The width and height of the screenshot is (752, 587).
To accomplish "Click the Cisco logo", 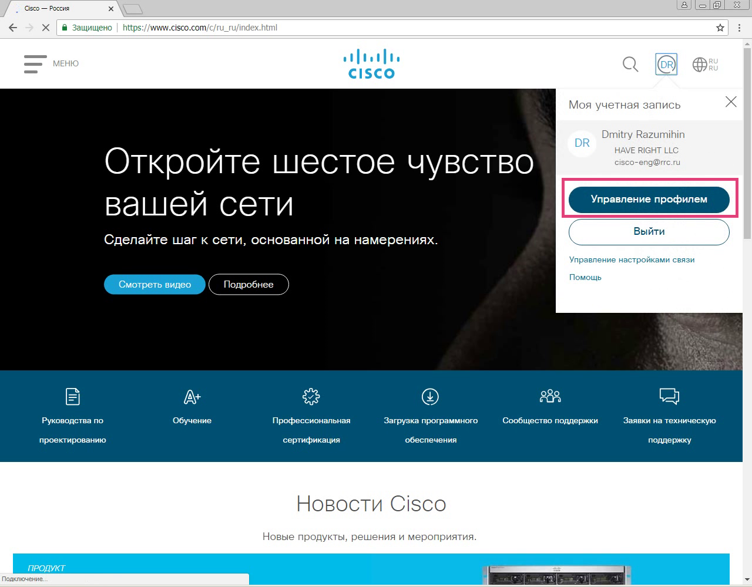I will 371,64.
